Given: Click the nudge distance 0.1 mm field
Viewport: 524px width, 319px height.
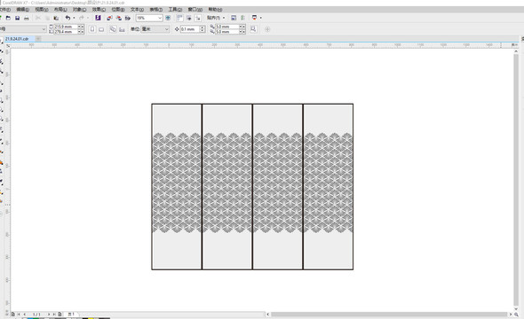Looking at the screenshot, I should [190, 29].
